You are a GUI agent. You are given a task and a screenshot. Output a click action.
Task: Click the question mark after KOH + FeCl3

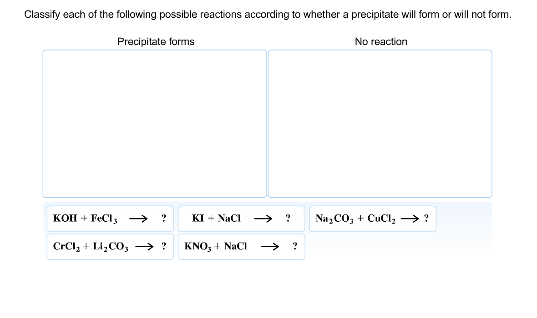point(163,219)
